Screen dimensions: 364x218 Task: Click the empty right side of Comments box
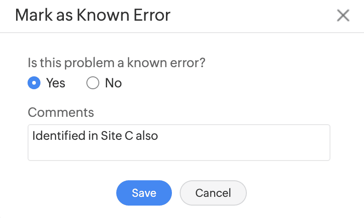(267, 143)
